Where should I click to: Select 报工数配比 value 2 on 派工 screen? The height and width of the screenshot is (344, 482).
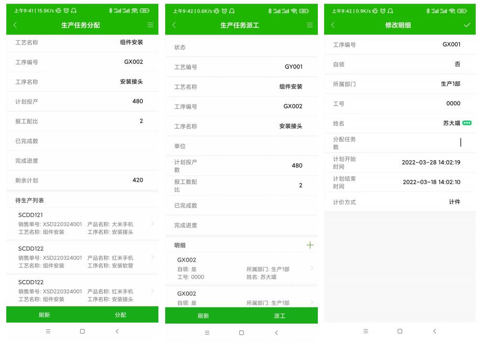pos(301,185)
